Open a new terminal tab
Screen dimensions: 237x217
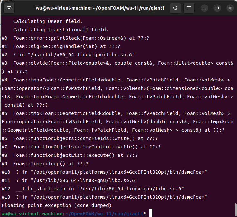pos(9,8)
